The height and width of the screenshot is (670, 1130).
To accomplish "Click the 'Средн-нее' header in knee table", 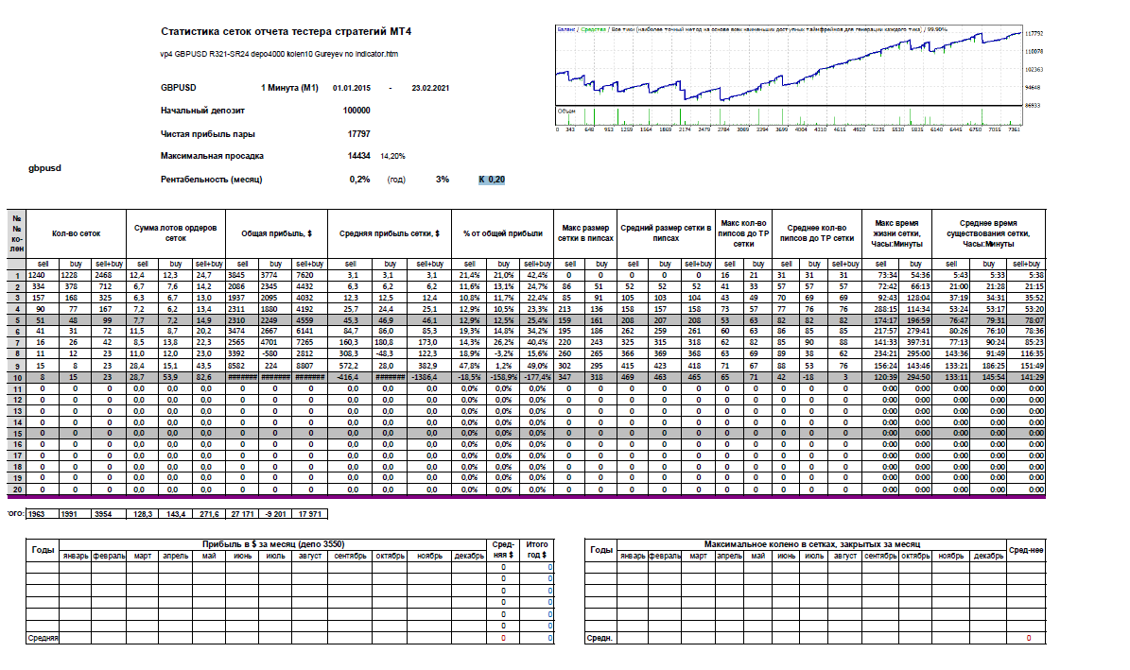I will tap(1025, 550).
